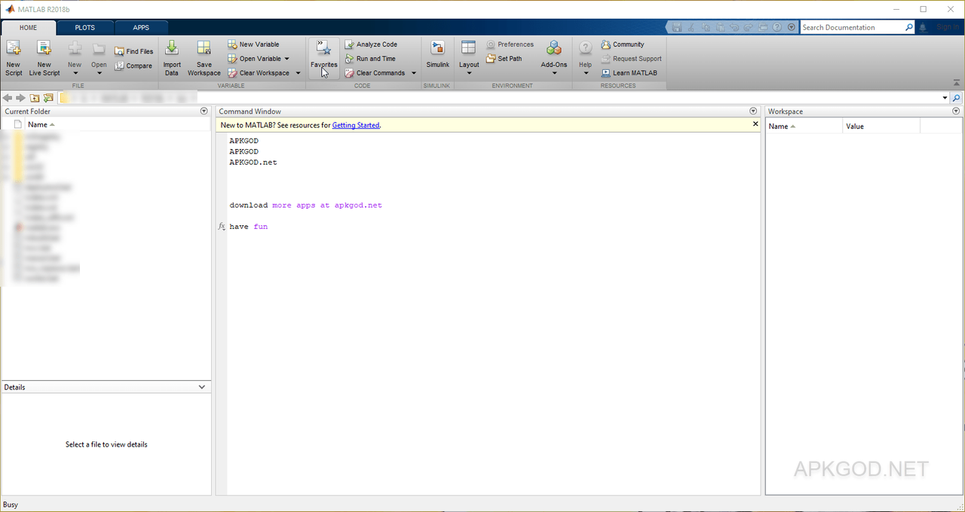Create a New Script
This screenshot has width=965, height=512.
click(x=14, y=58)
